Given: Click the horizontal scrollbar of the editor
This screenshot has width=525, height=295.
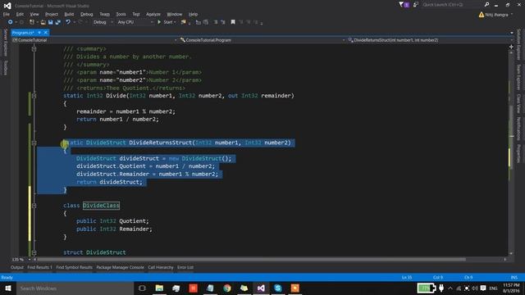Looking at the screenshot, I should [x=251, y=260].
